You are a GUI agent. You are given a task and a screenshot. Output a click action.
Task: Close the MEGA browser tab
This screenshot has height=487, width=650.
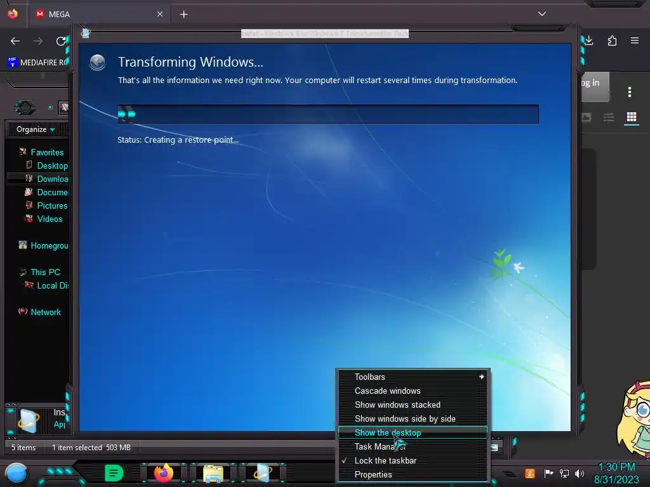tap(160, 14)
